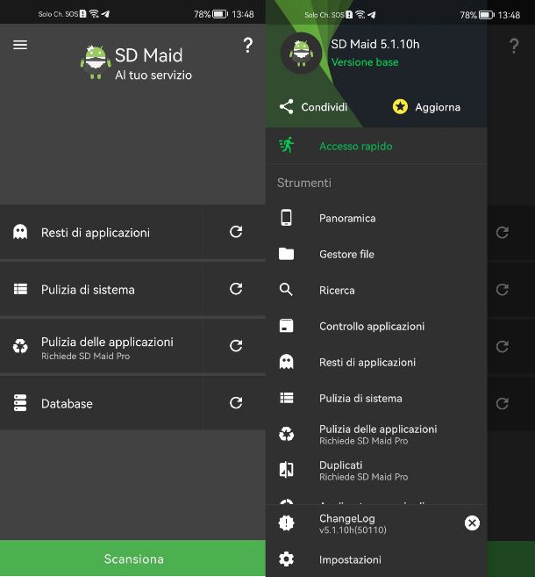Start scan with Scansiona button

tap(132, 559)
